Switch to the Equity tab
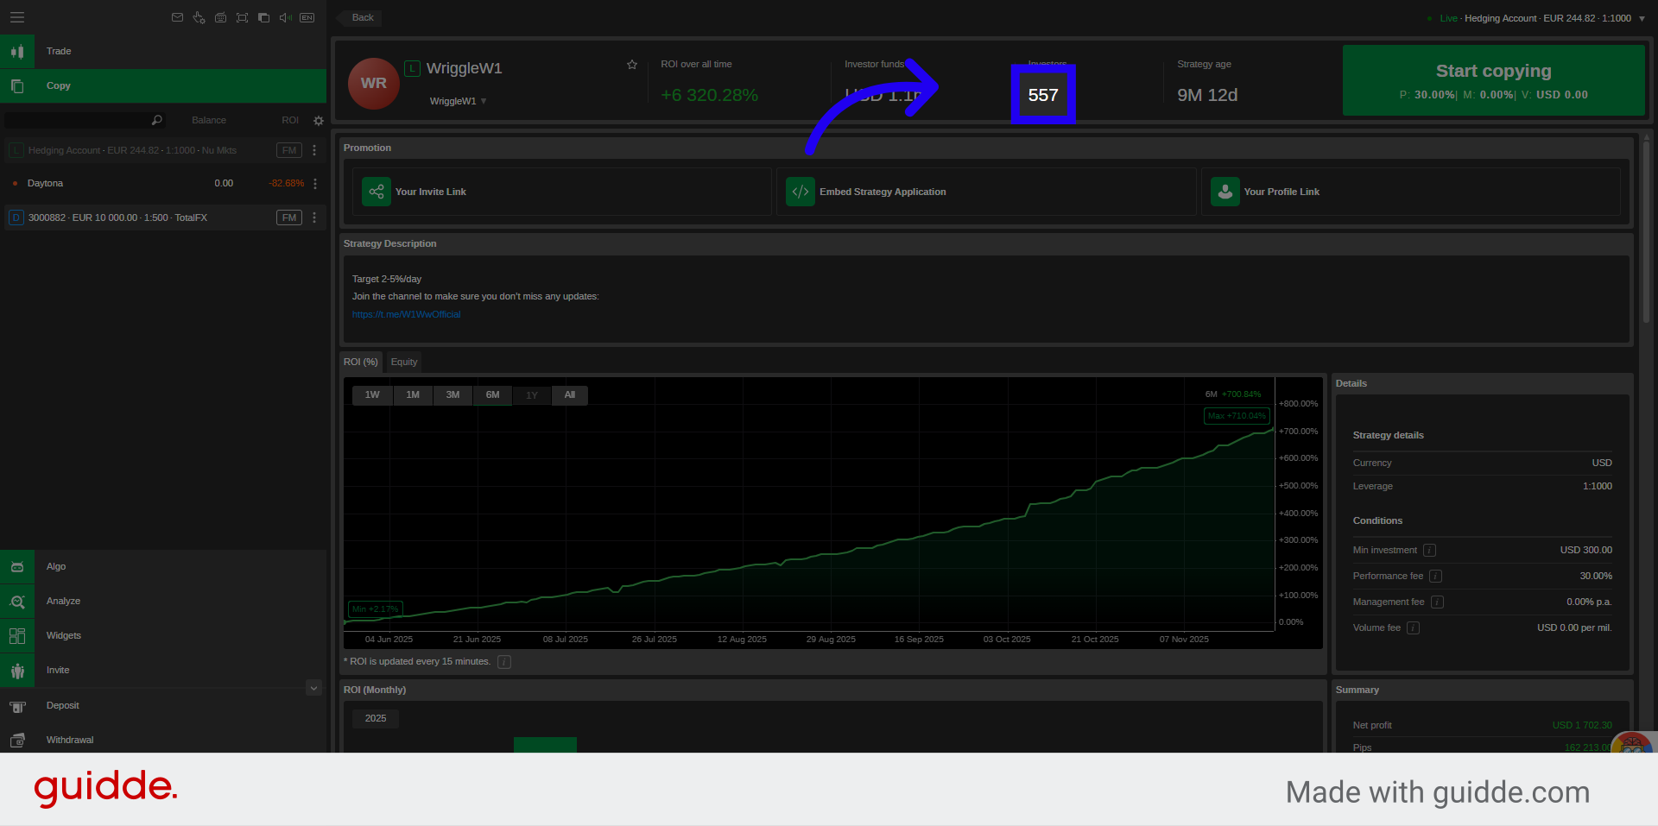The width and height of the screenshot is (1658, 826). (x=403, y=362)
